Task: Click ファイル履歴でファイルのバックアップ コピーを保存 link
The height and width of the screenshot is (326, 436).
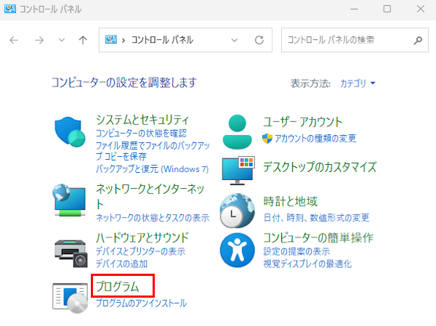Action: click(x=153, y=151)
